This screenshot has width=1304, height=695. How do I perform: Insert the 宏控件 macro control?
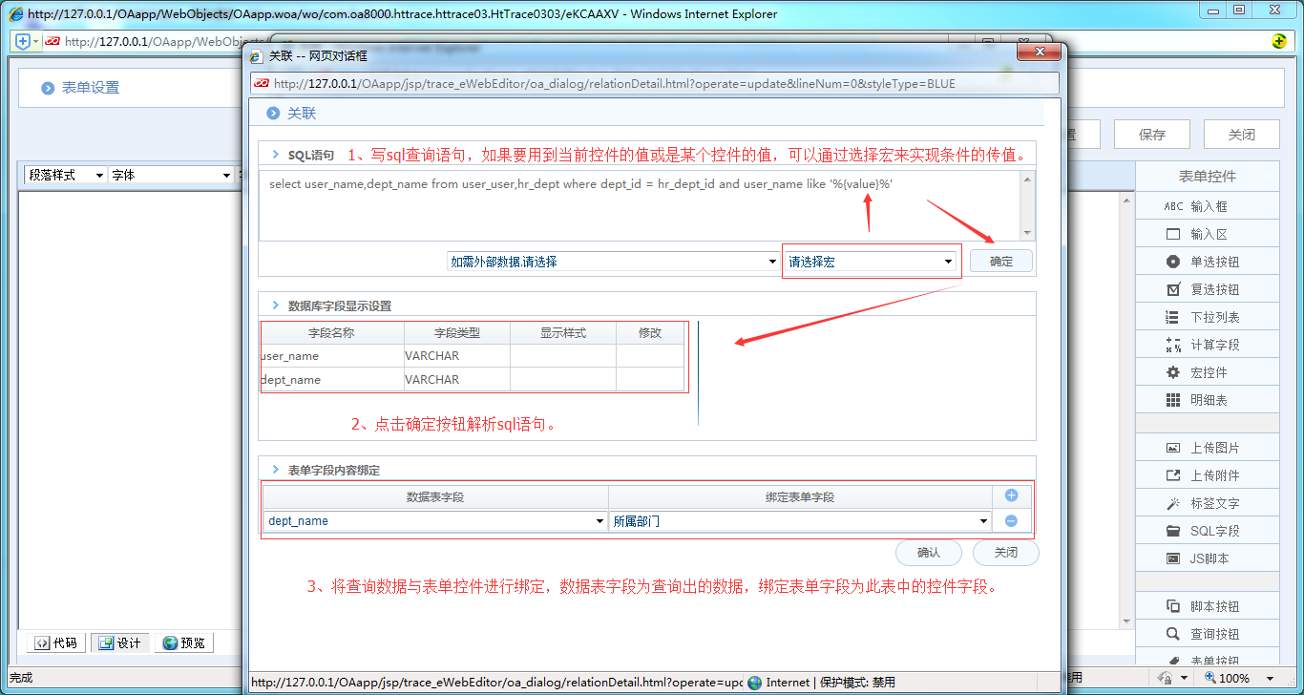coord(1208,372)
